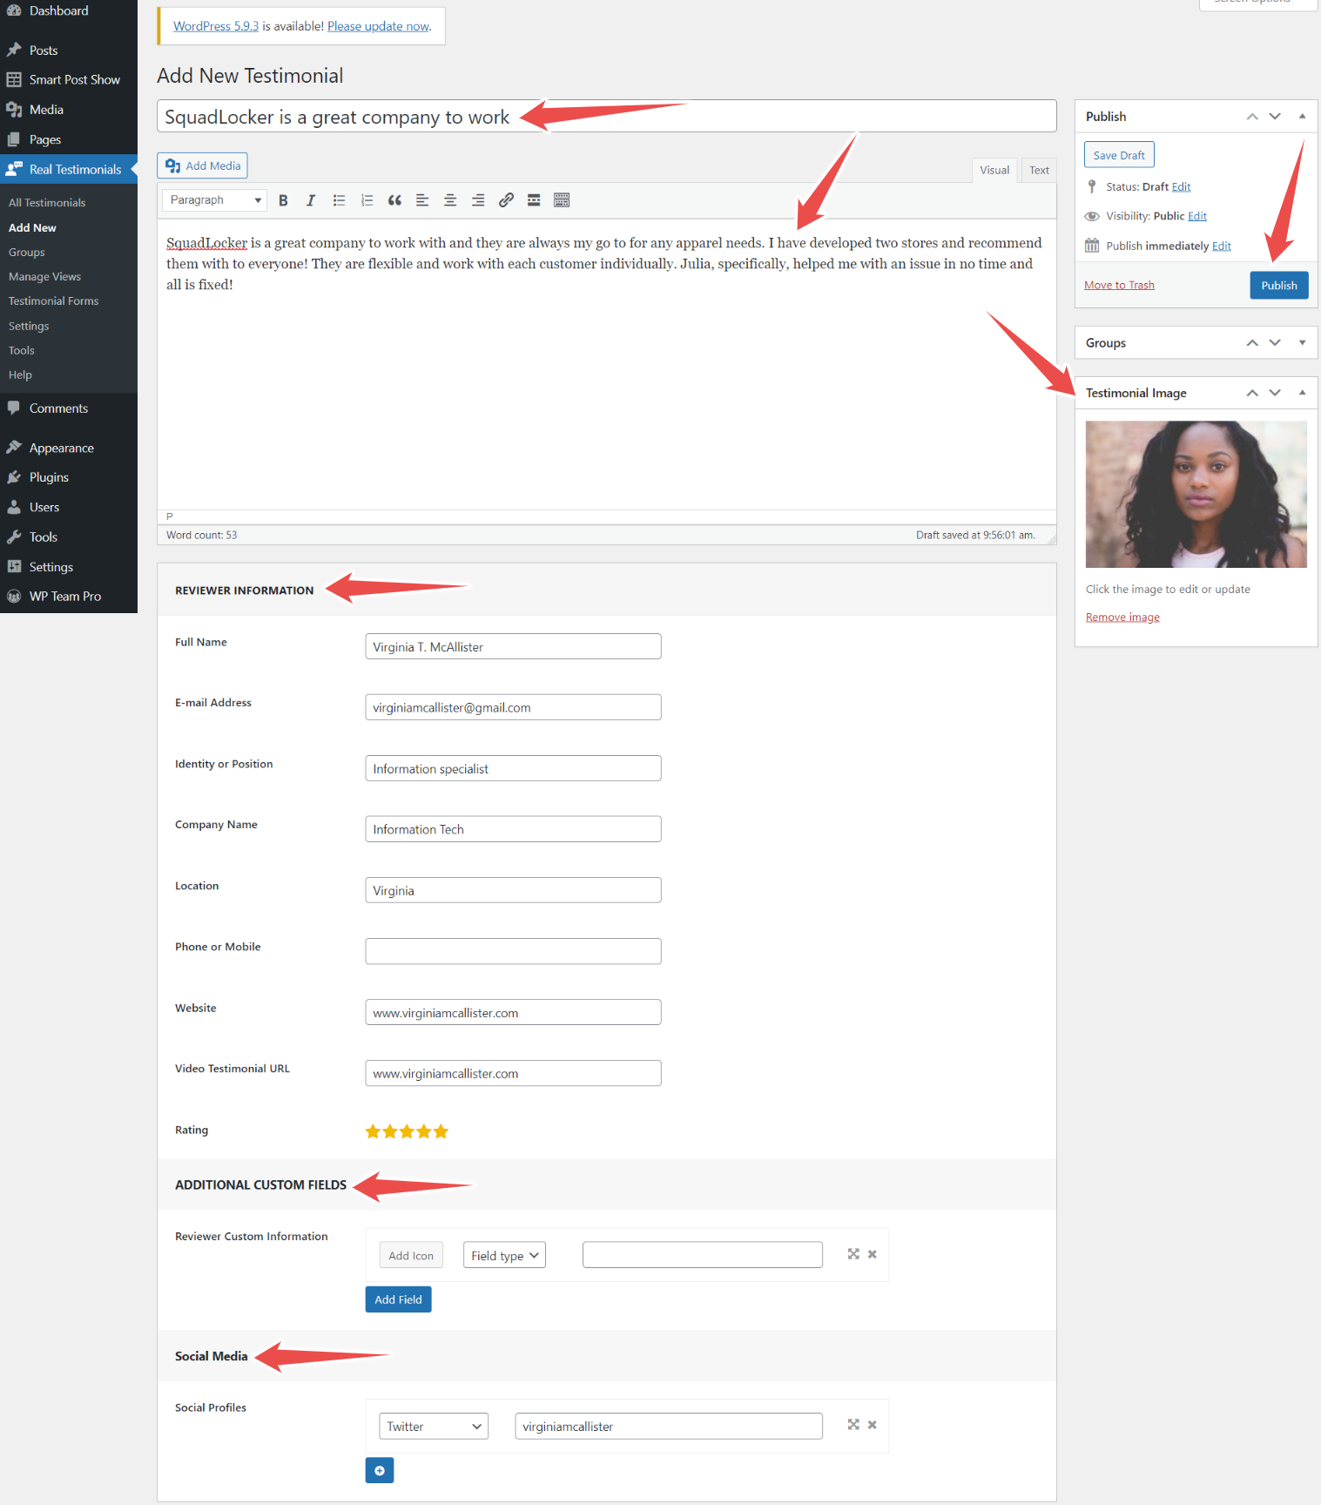
Task: Add another social profile with the plus button
Action: point(380,1470)
